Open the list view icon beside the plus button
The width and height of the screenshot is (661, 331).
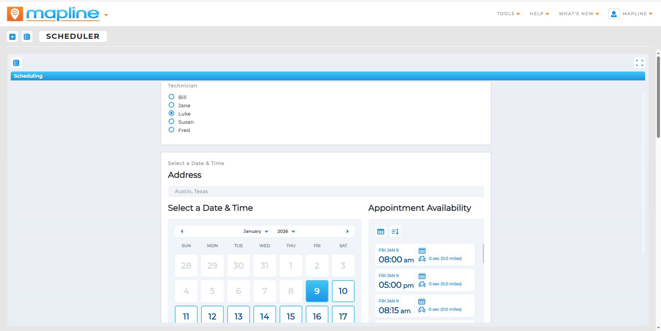27,36
